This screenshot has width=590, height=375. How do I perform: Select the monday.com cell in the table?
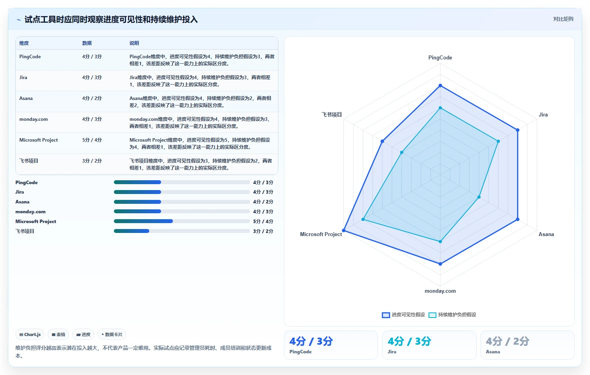(x=47, y=122)
